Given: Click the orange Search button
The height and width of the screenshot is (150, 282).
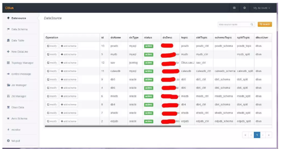Looking at the screenshot, I should coord(265,24).
